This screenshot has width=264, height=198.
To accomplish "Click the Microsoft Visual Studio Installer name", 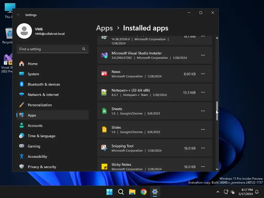I will [x=137, y=53].
